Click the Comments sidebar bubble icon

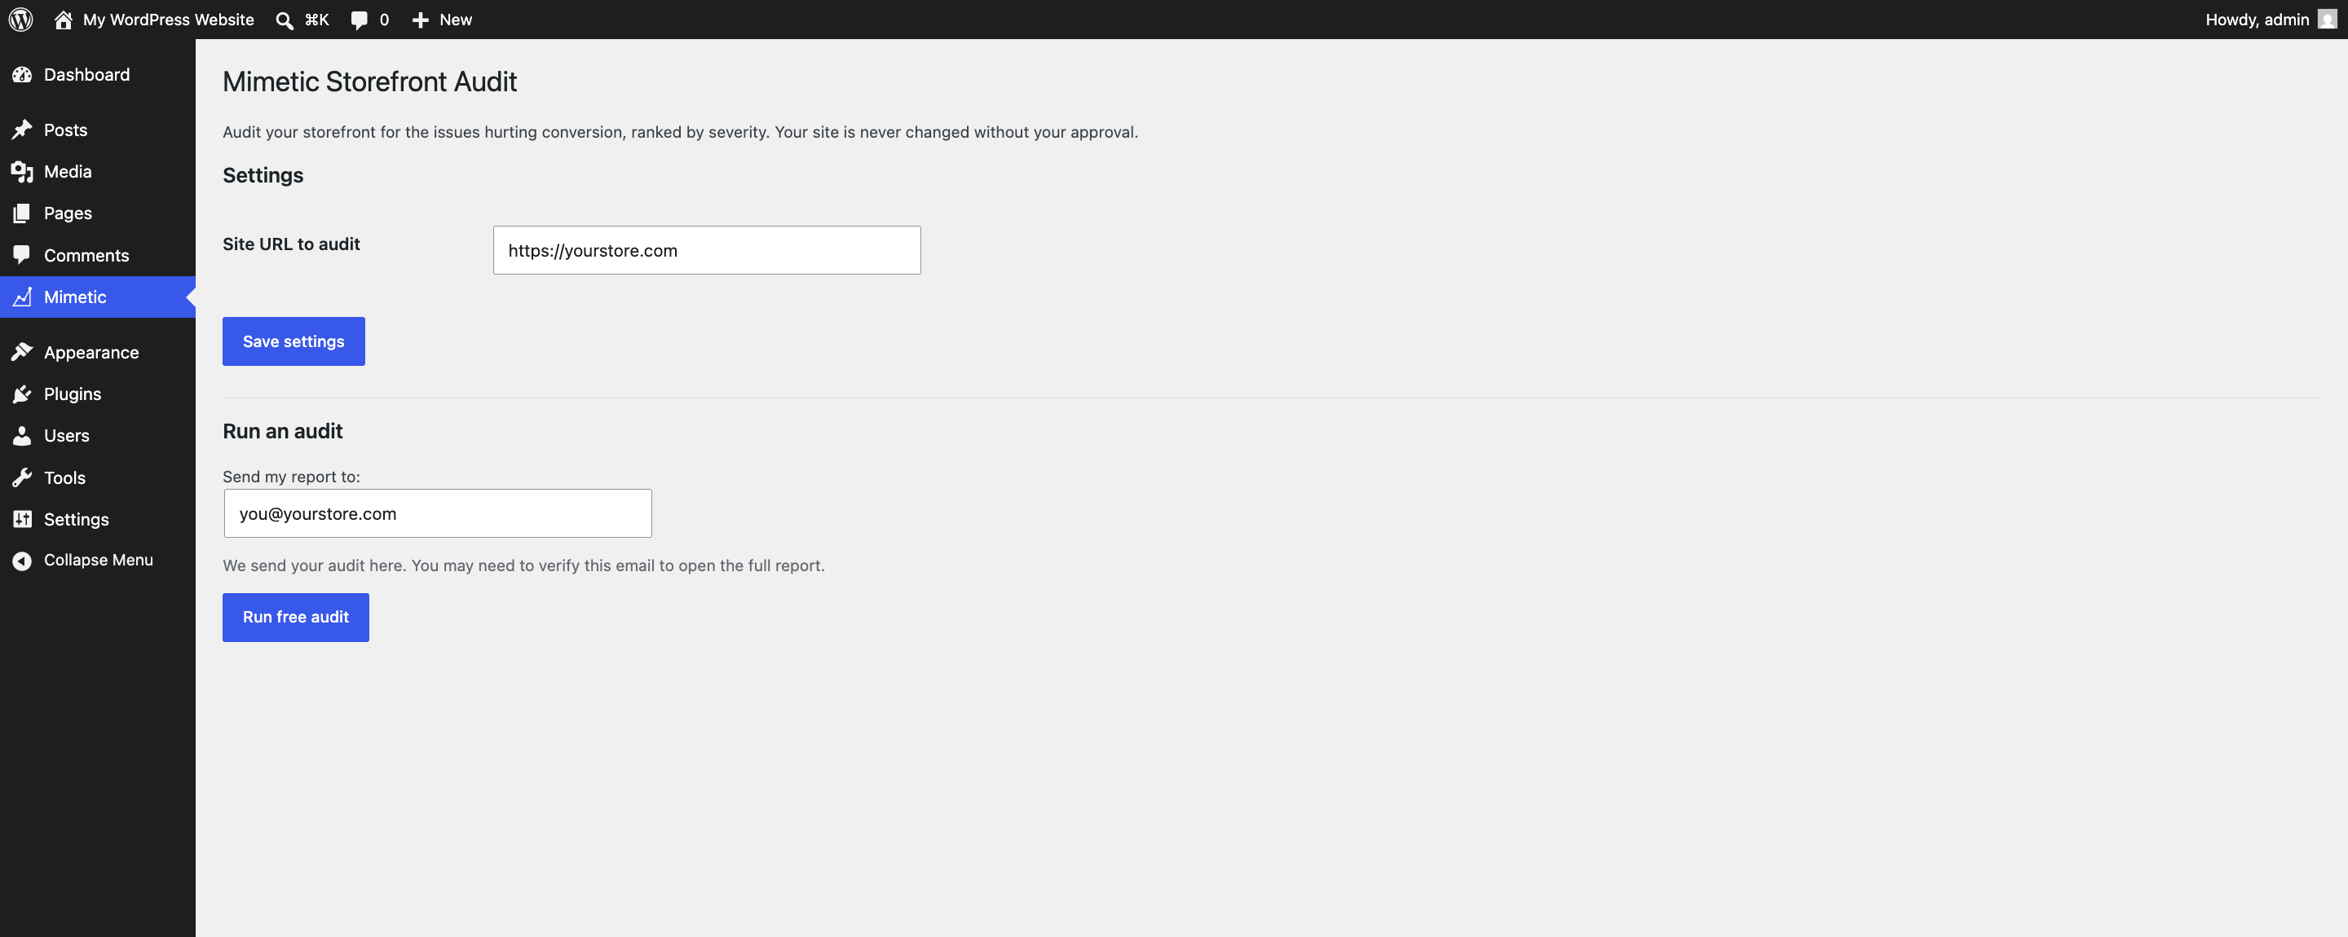(22, 255)
